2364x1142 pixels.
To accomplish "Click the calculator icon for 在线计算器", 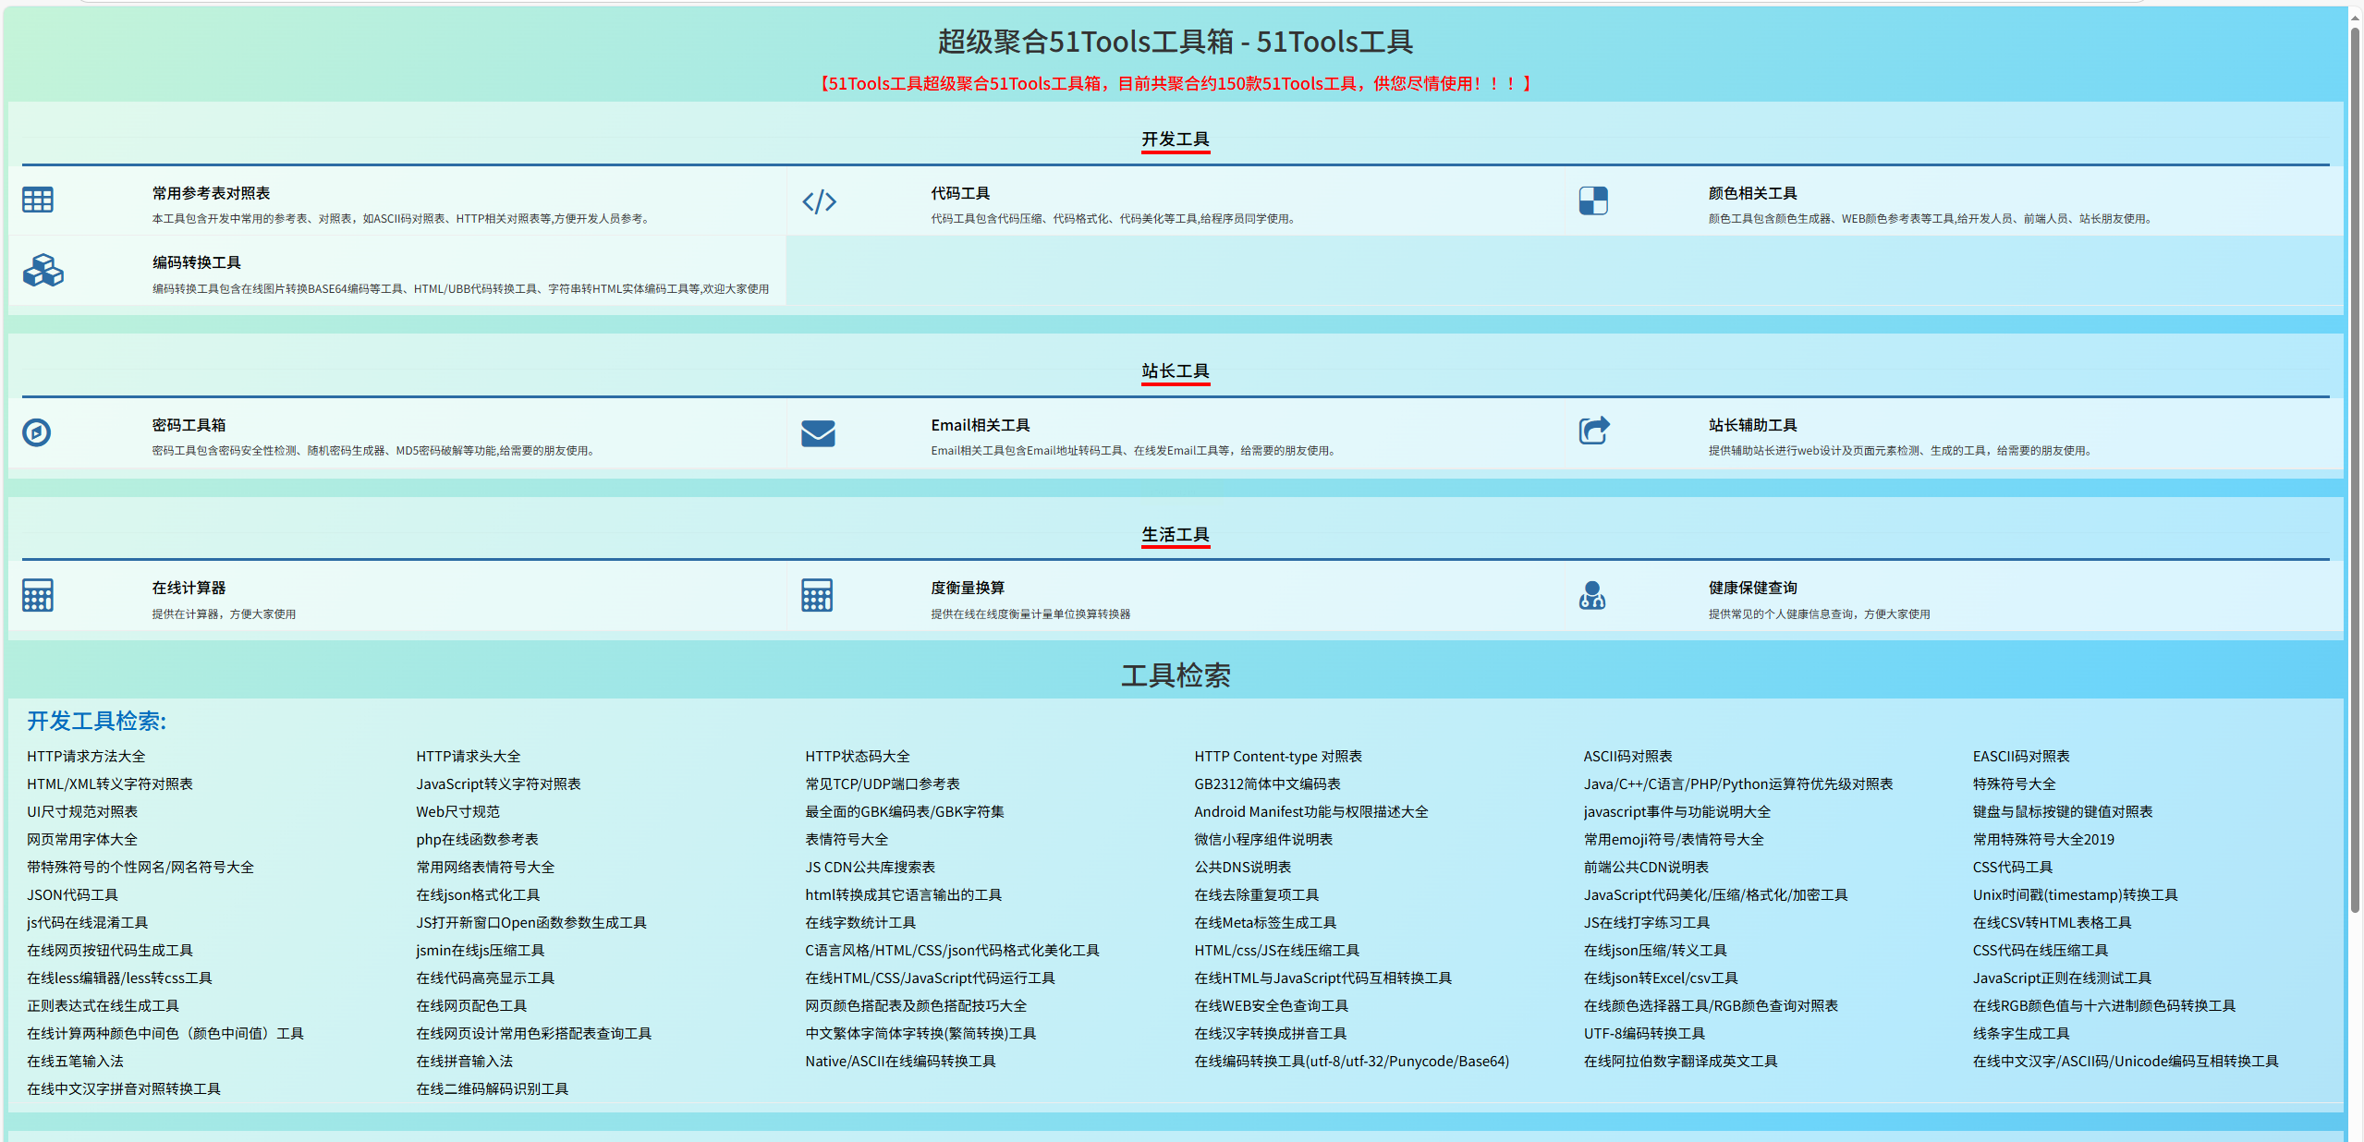I will (x=38, y=596).
